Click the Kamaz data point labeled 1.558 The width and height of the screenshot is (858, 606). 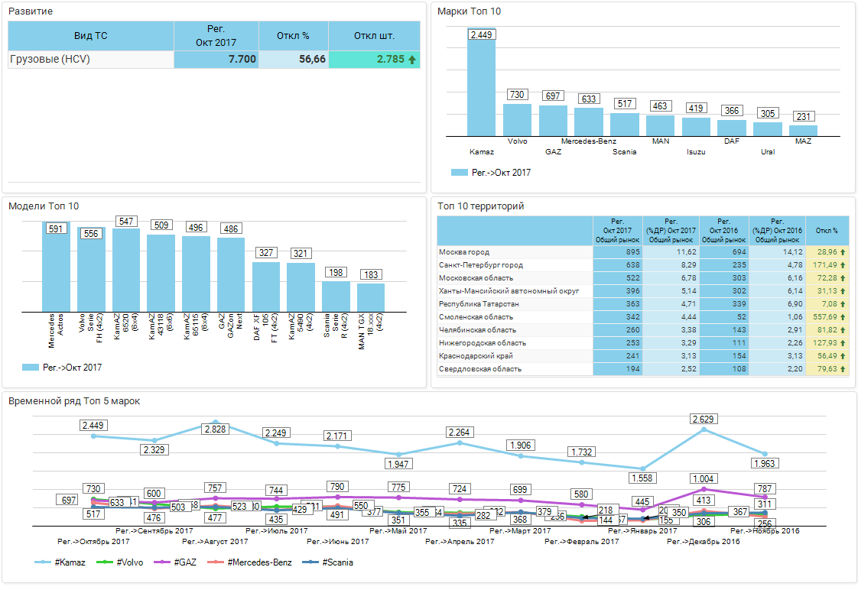[x=642, y=468]
